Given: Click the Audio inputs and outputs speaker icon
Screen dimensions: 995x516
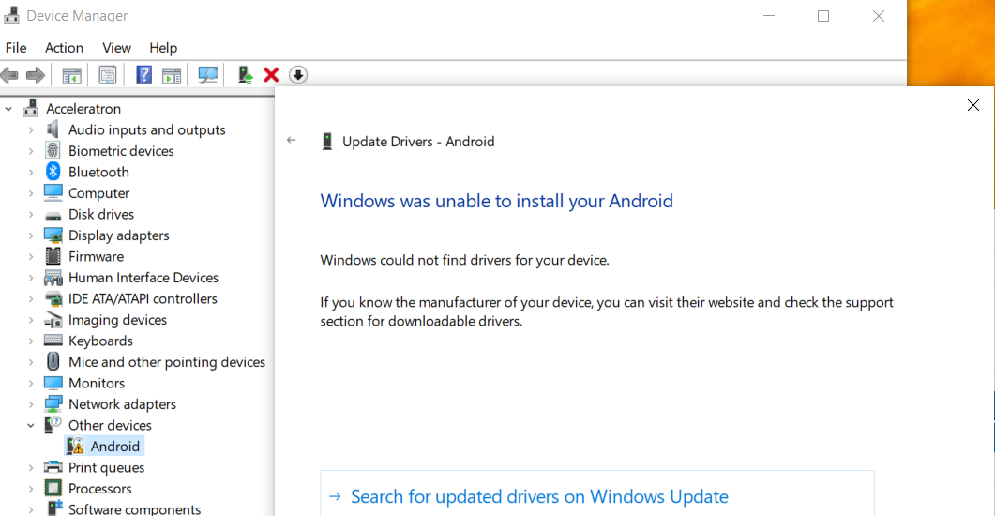Looking at the screenshot, I should pyautogui.click(x=53, y=129).
